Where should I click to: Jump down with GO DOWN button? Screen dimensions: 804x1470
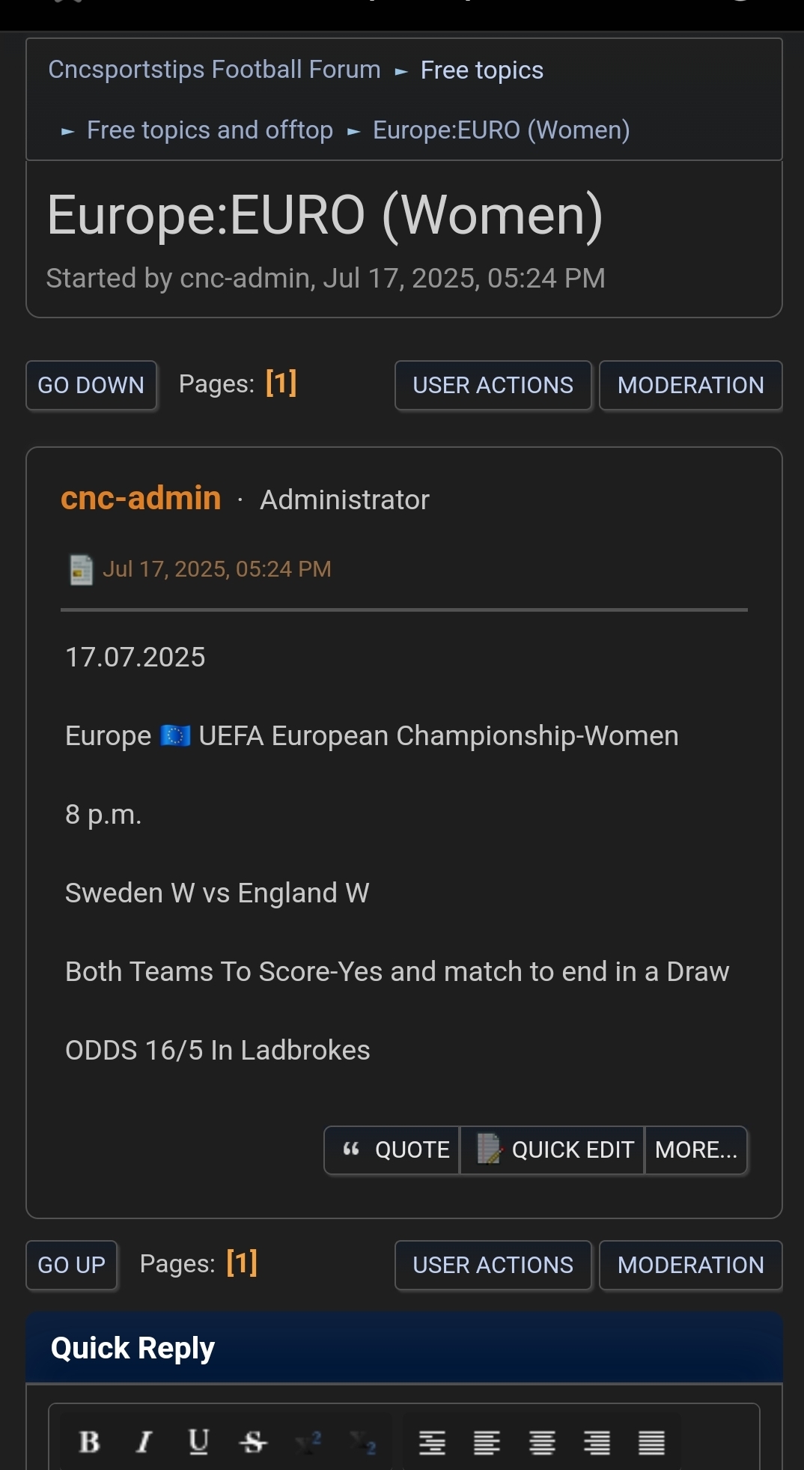pyautogui.click(x=91, y=385)
